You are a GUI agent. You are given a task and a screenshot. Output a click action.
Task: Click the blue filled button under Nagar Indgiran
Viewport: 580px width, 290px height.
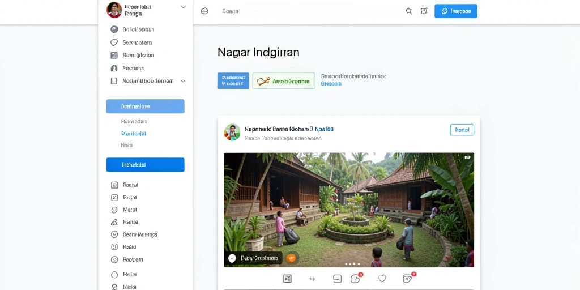[233, 80]
